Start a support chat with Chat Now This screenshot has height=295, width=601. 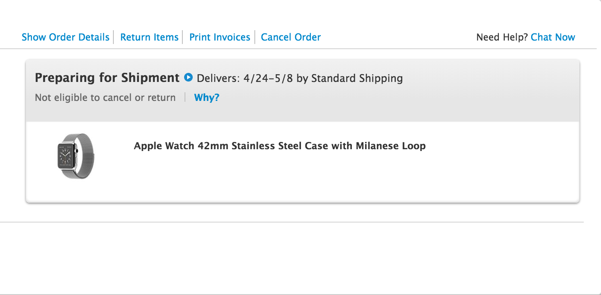click(553, 37)
